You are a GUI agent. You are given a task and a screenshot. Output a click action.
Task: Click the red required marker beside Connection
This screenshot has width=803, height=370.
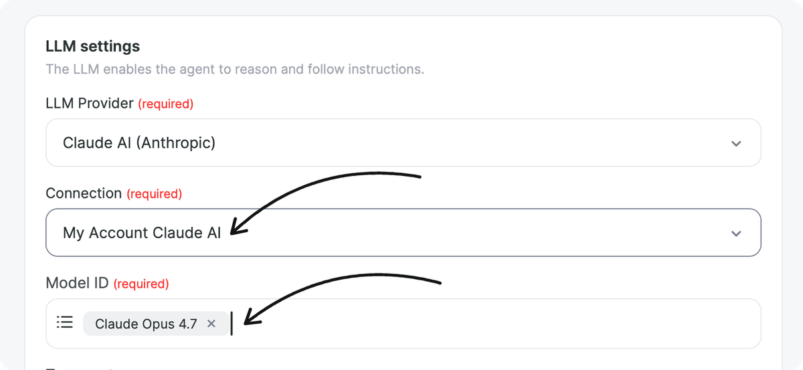pyautogui.click(x=154, y=194)
